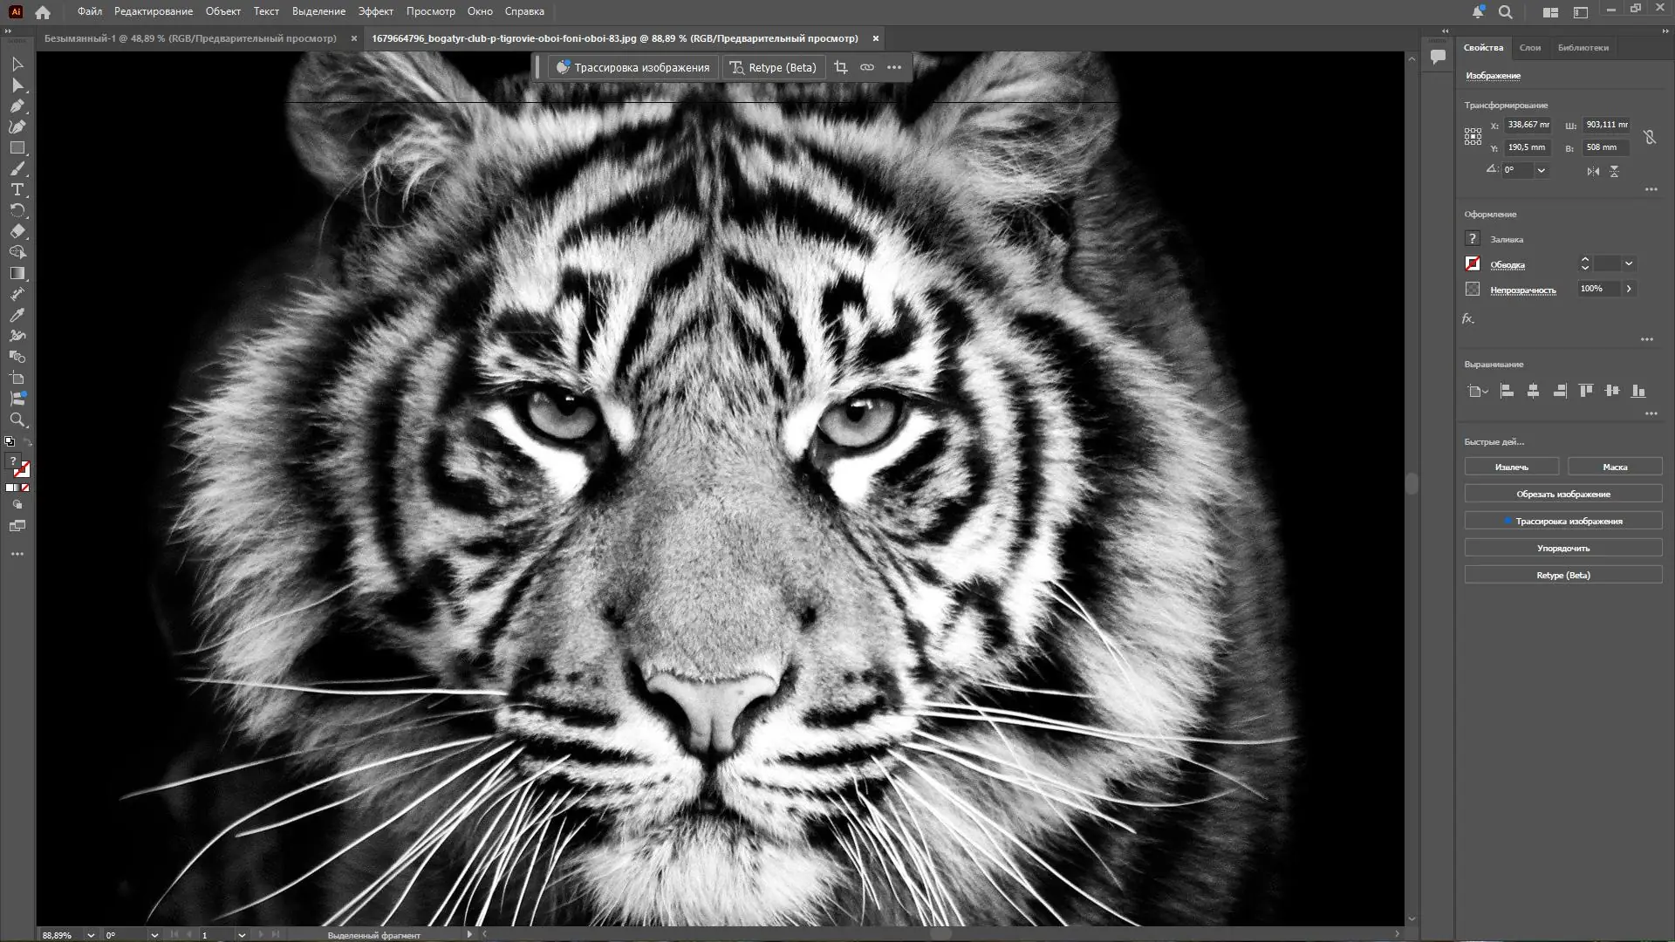
Task: Click the stroke color swatch in Properties
Action: [1473, 263]
